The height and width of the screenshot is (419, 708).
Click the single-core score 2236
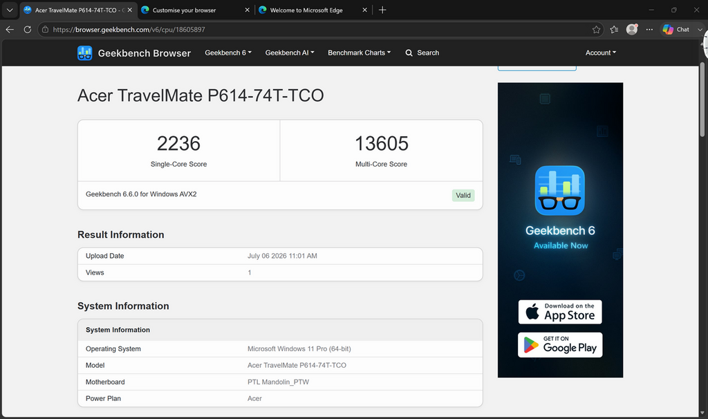point(178,144)
